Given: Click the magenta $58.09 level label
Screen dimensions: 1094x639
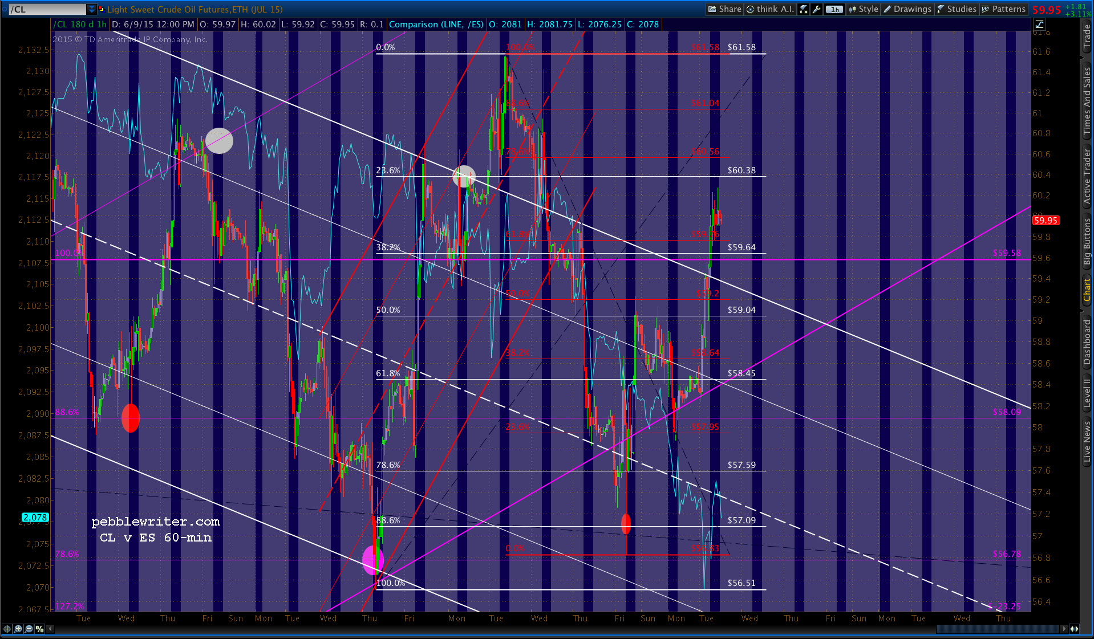Looking at the screenshot, I should [1007, 412].
